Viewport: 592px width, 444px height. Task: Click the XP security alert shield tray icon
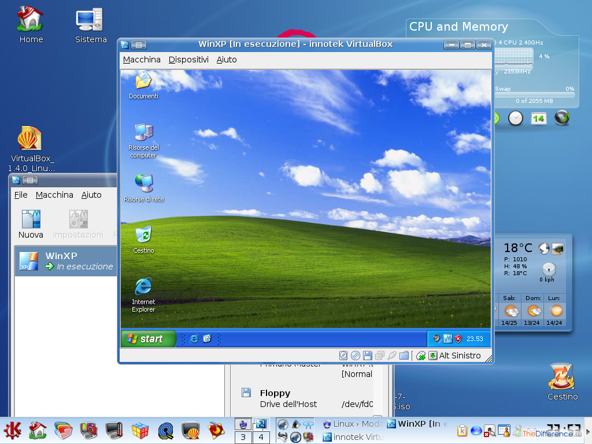point(458,339)
